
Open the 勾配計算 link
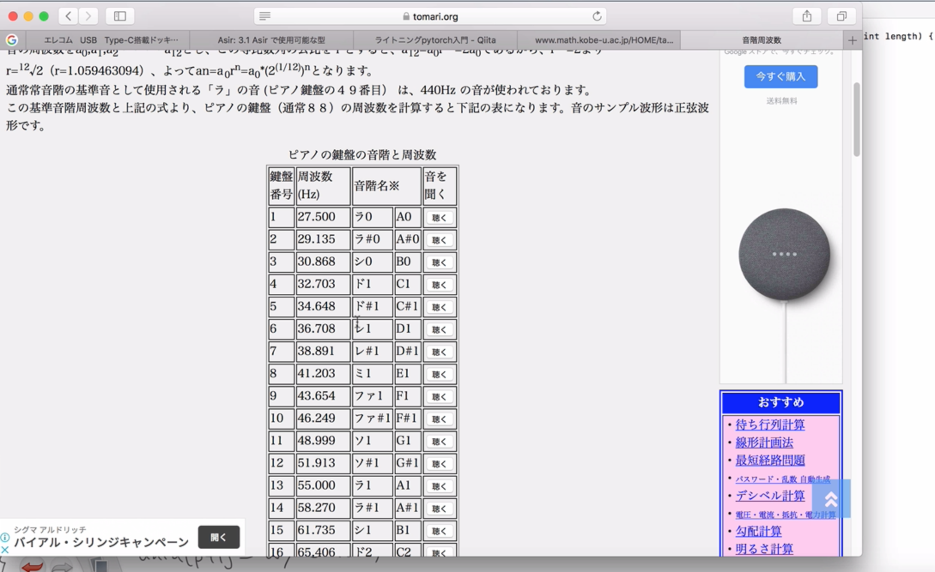click(759, 531)
